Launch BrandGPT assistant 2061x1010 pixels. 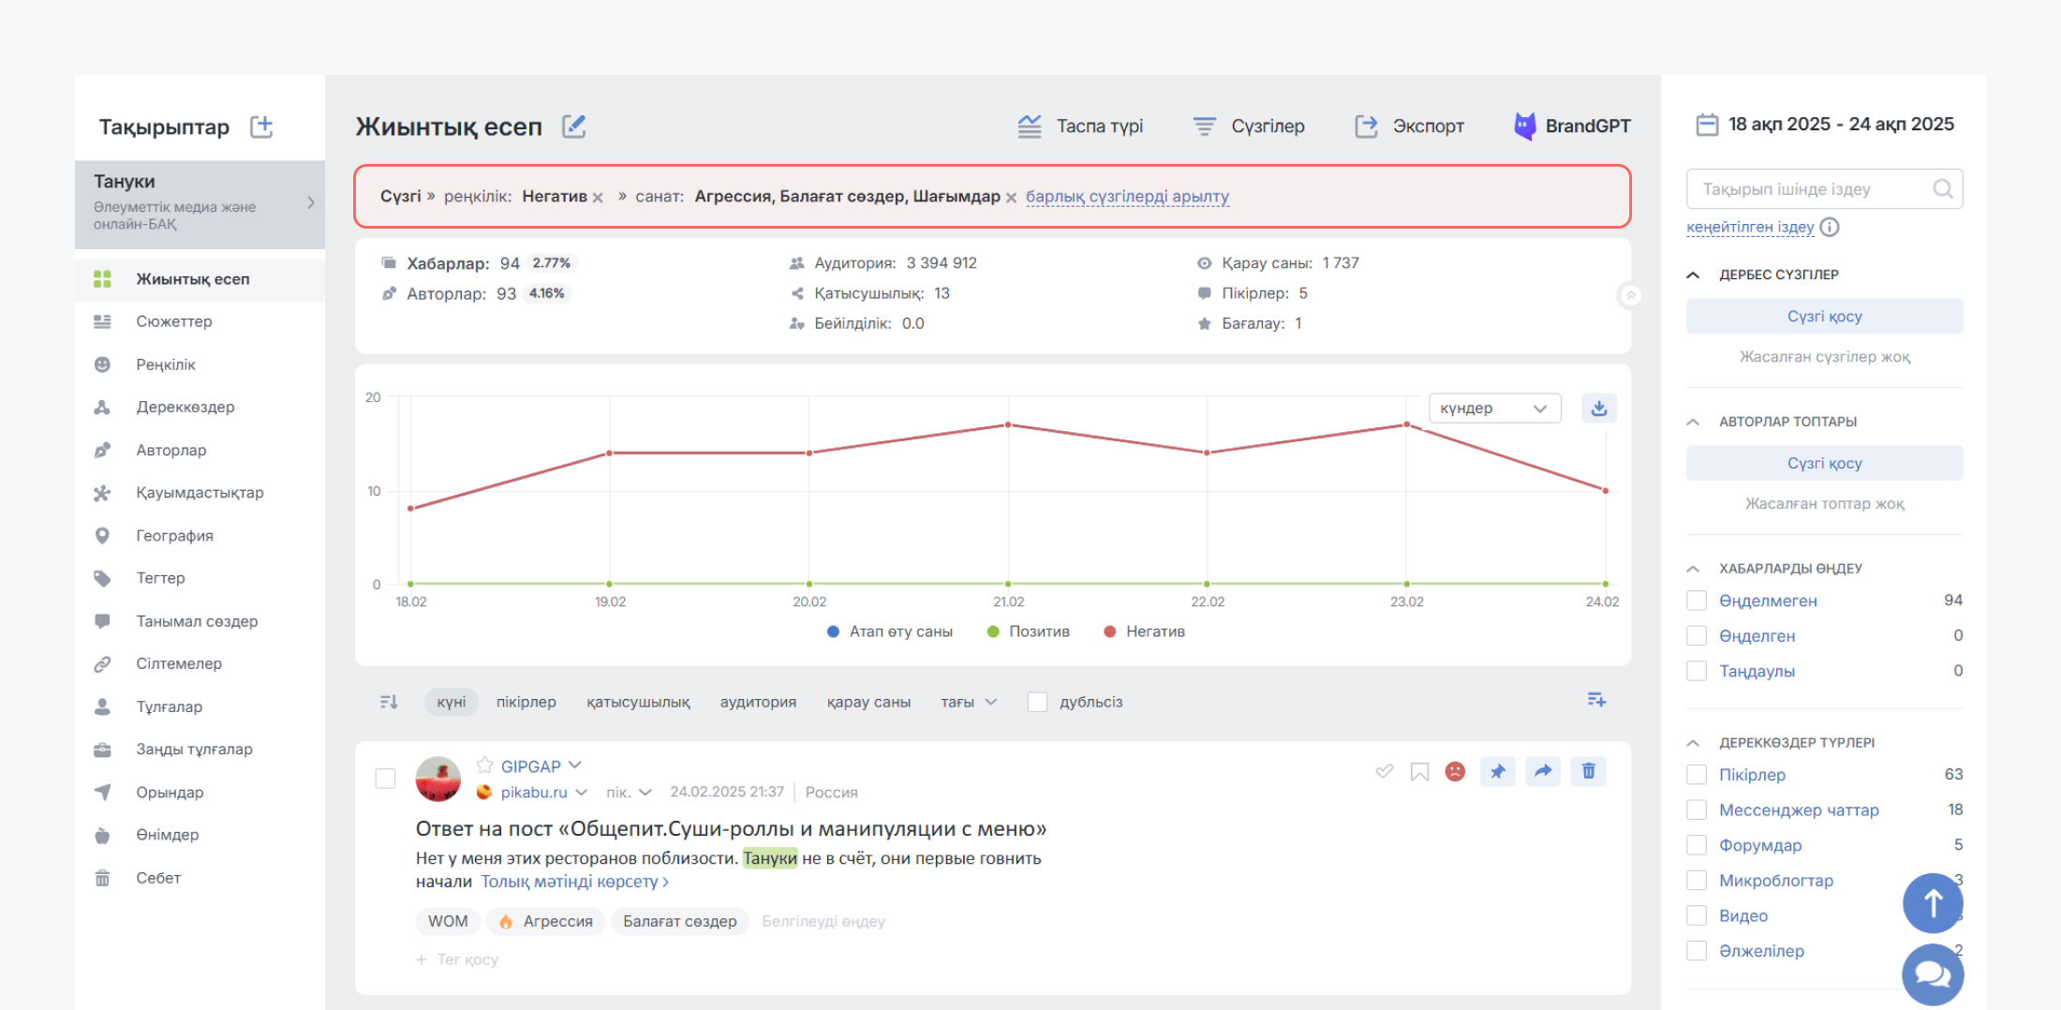coord(1572,126)
